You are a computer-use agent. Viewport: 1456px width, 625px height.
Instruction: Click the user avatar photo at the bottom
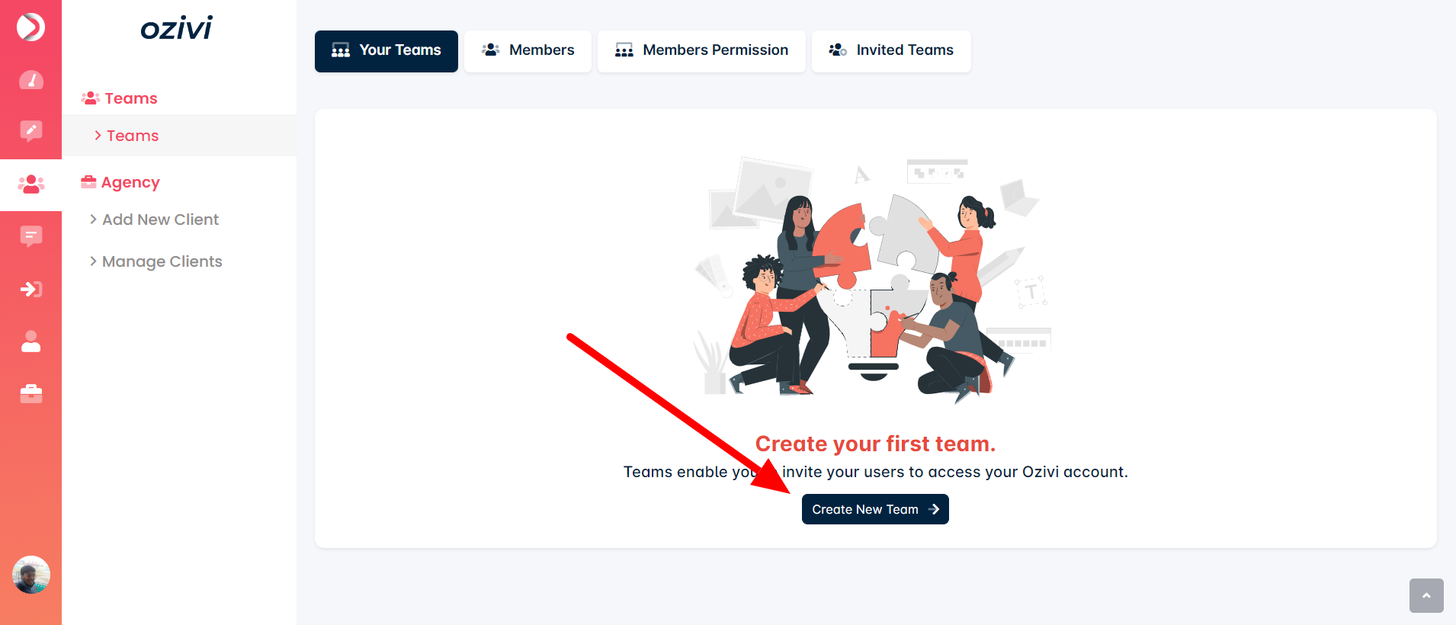tap(30, 575)
